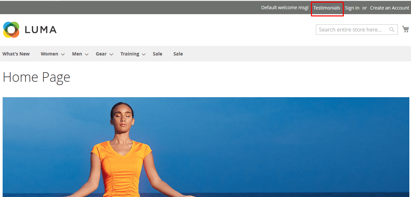This screenshot has height=197, width=411.
Task: Expand the Men menu chevron arrow
Action: point(87,54)
